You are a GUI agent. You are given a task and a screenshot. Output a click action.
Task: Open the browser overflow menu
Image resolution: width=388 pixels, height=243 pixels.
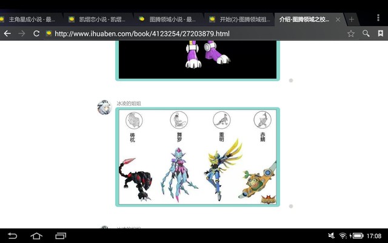378,18
